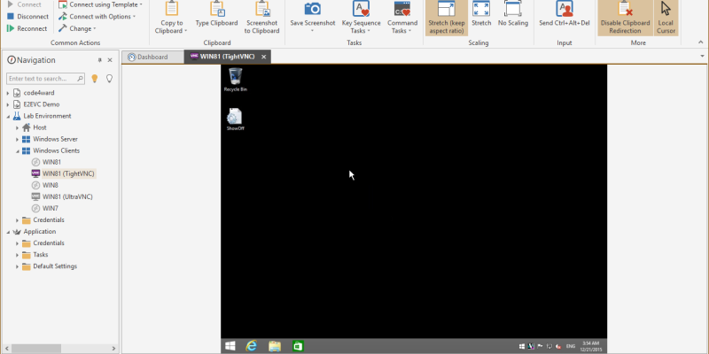The image size is (709, 354).
Task: Click the Stretch scaling icon
Action: 481,9
